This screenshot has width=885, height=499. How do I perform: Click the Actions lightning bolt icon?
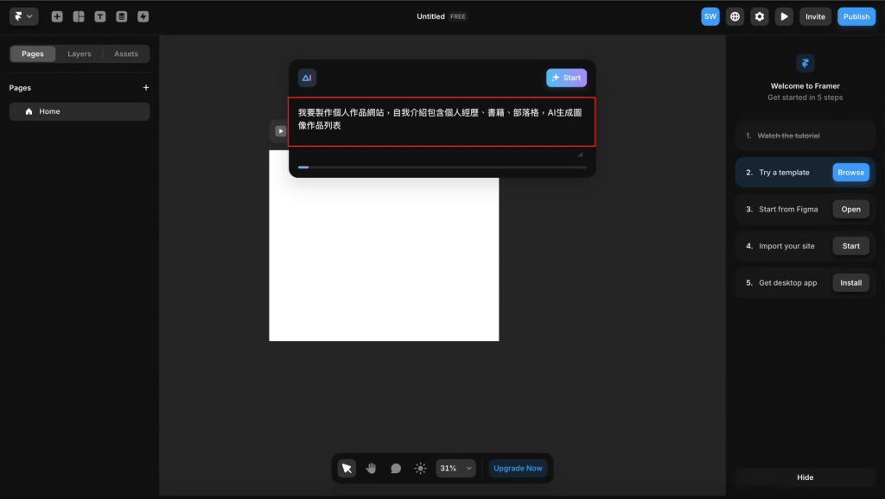[x=143, y=16]
